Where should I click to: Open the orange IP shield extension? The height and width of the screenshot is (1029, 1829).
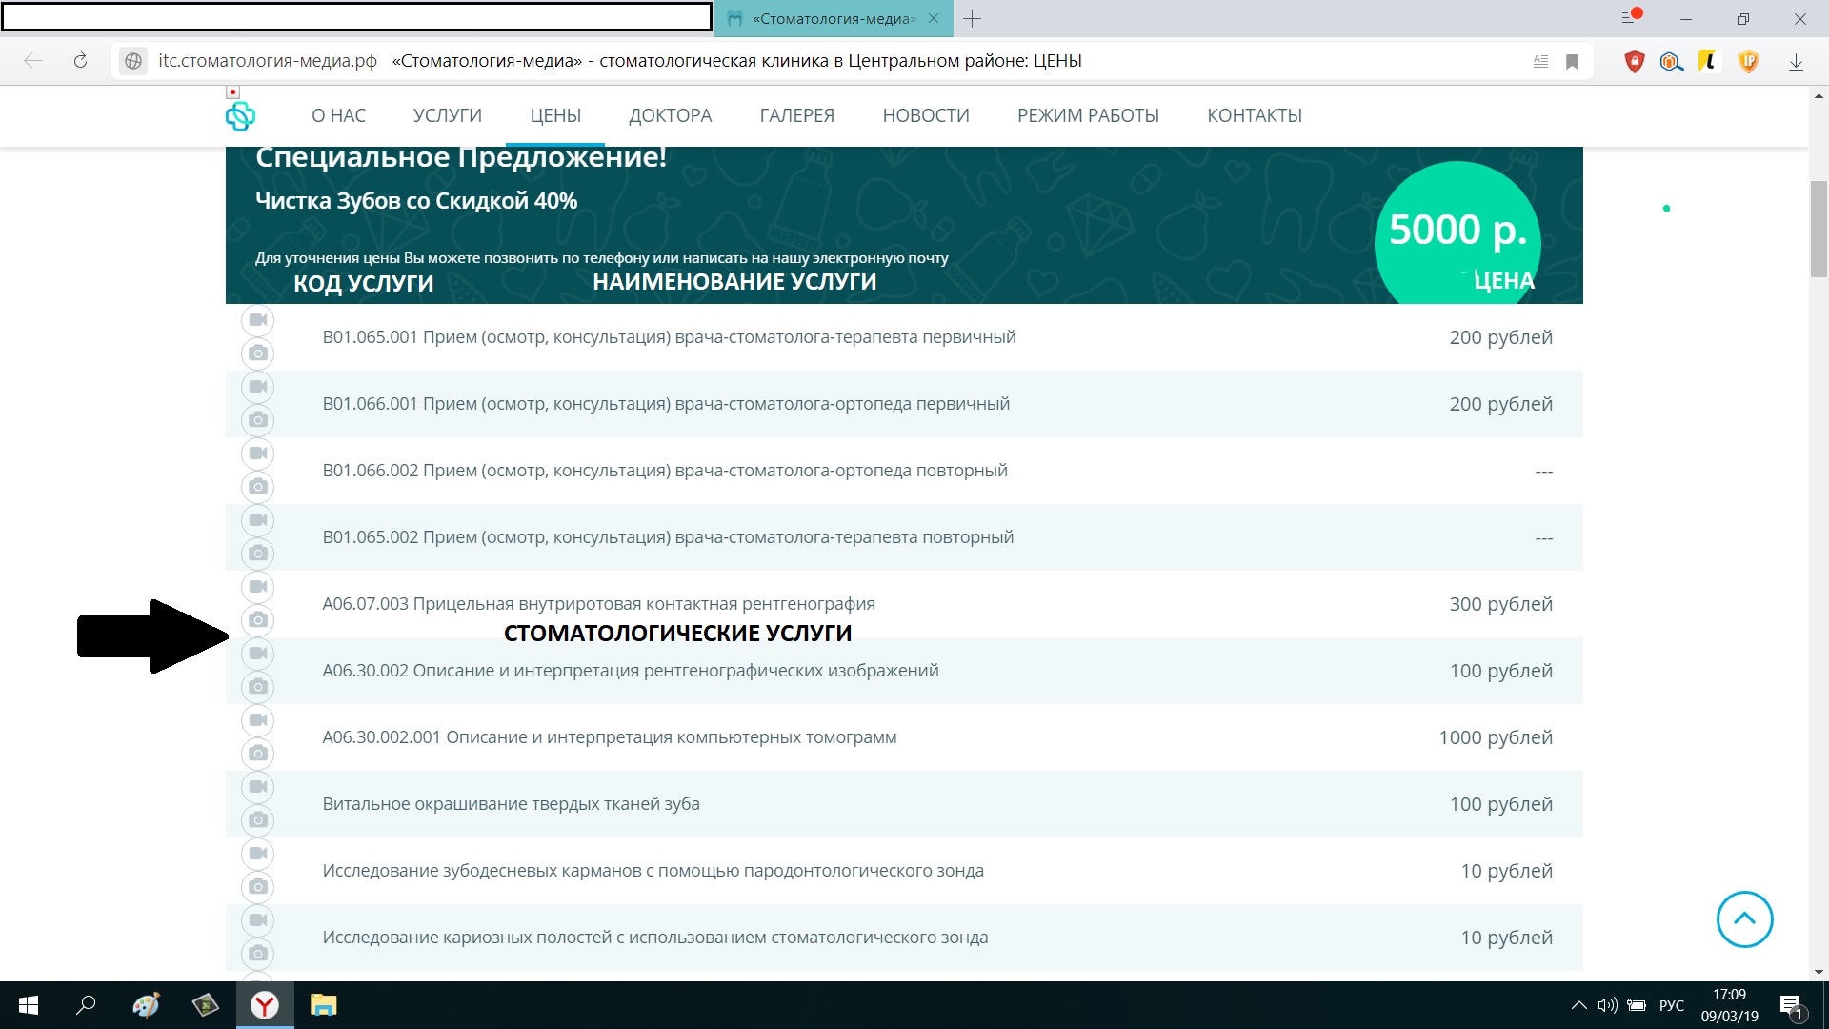(1748, 62)
